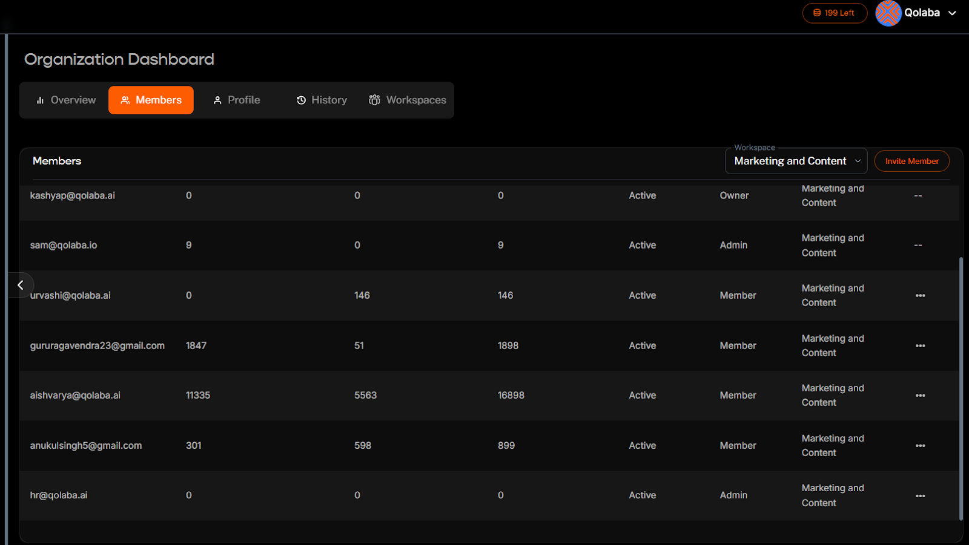The height and width of the screenshot is (545, 969).
Task: Open more options for aishvarya@qolaba.ai
Action: click(x=920, y=396)
